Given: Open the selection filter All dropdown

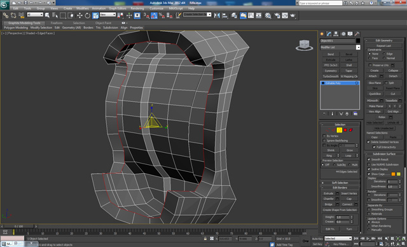Looking at the screenshot, I should 35,15.
